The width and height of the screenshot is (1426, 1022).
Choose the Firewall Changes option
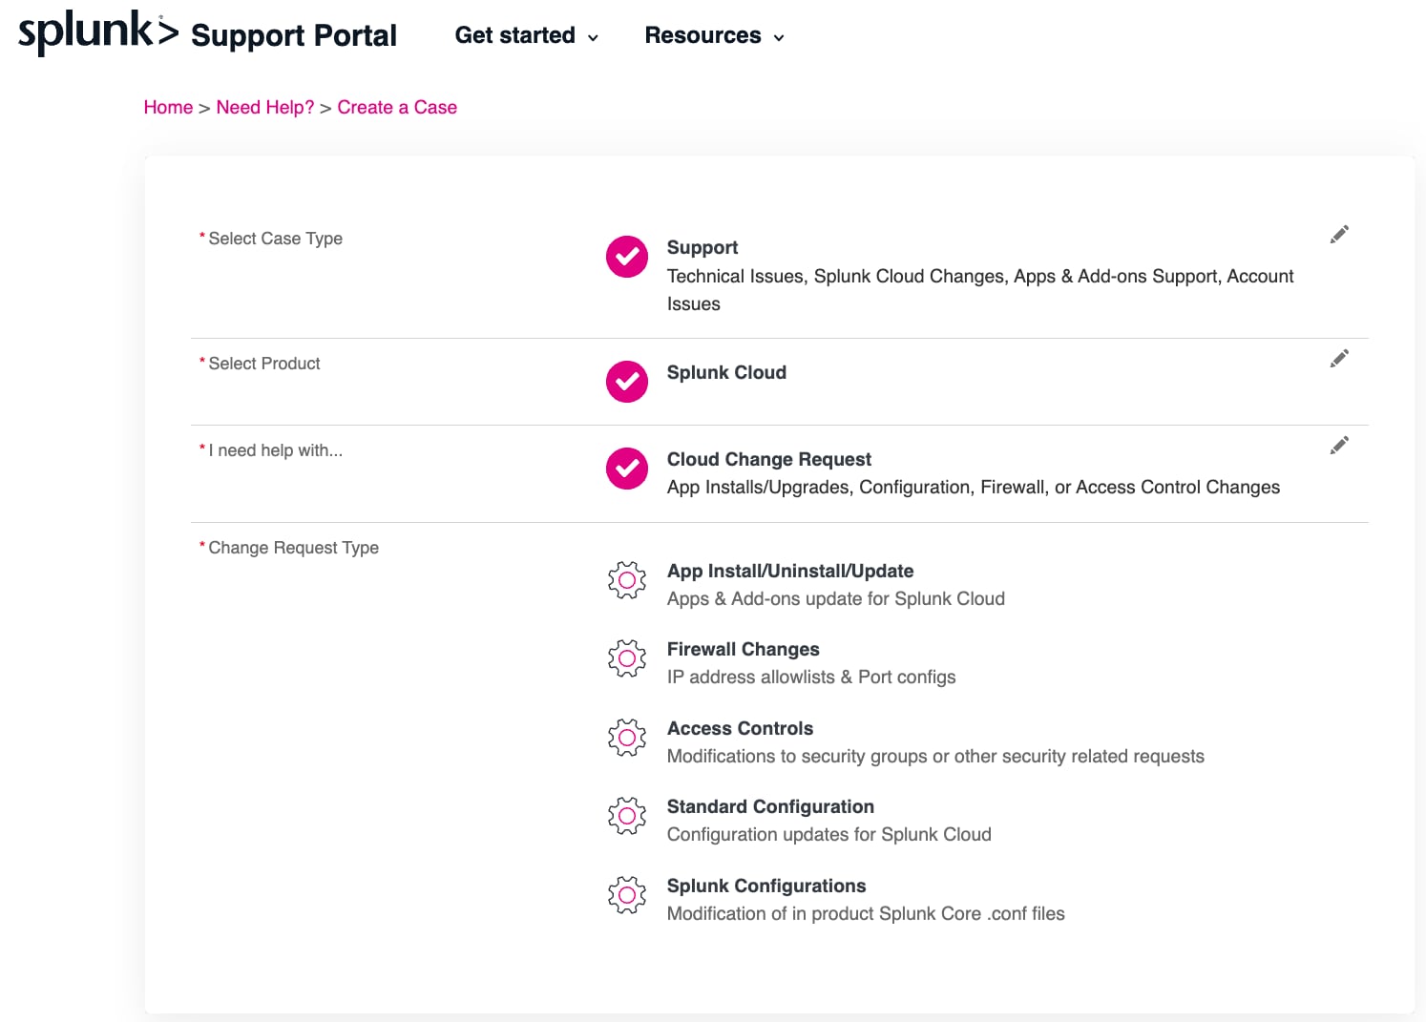coord(744,649)
